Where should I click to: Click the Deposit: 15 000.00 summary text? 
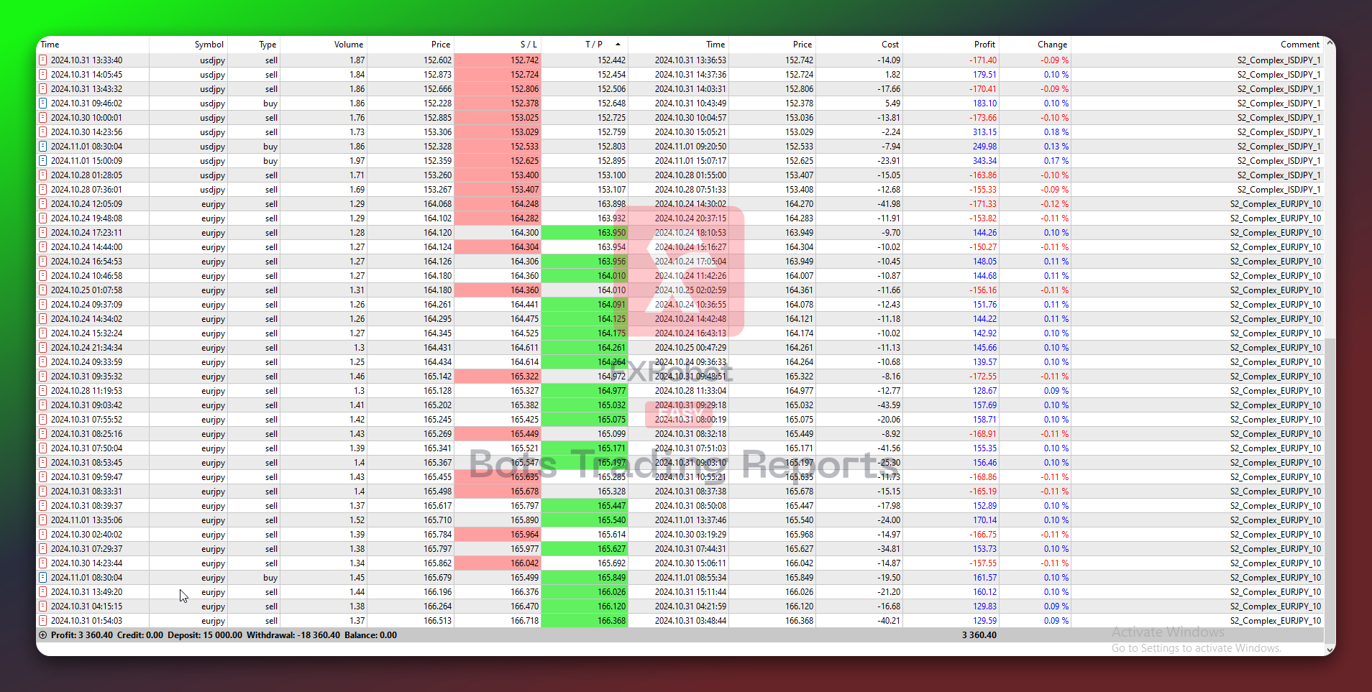pyautogui.click(x=205, y=635)
